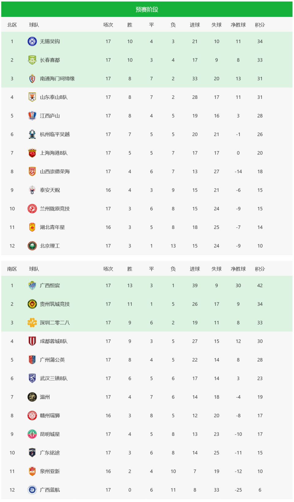
Task: Open the 杭州临平吴越 team link
Action: 55,134
